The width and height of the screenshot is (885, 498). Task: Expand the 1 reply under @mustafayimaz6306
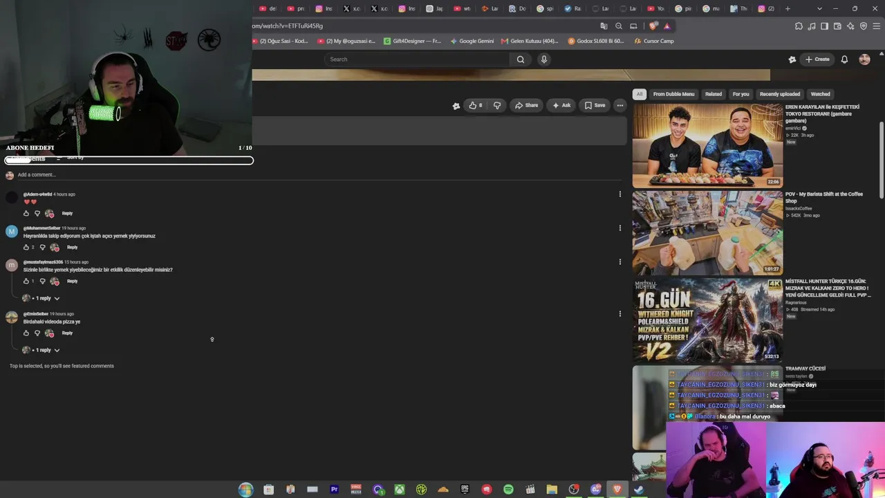[41, 298]
